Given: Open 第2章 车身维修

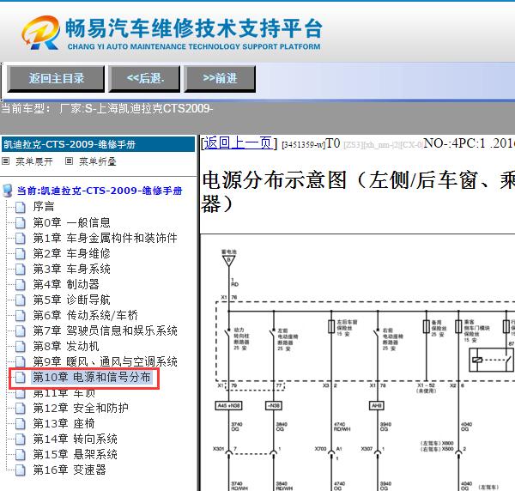Looking at the screenshot, I should 71,253.
